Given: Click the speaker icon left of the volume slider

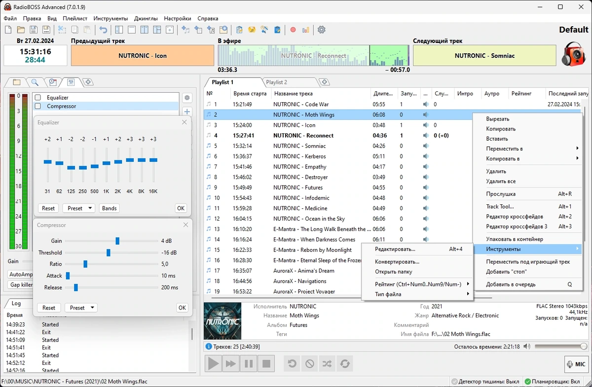Looking at the screenshot, I should point(527,347).
